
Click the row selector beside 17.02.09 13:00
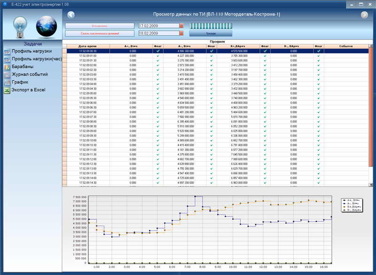coord(64,169)
